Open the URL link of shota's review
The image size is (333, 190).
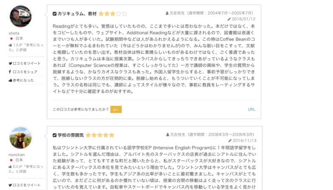point(251,109)
